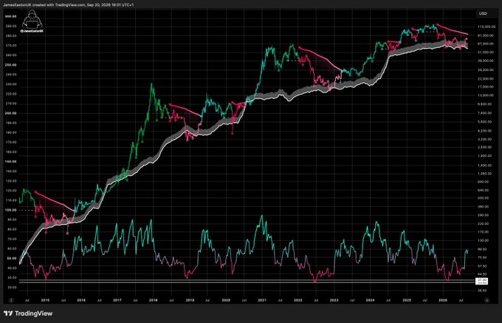Click the 500.00 label on right price scale
Screen dimensions: 502x323
(x=483, y=198)
